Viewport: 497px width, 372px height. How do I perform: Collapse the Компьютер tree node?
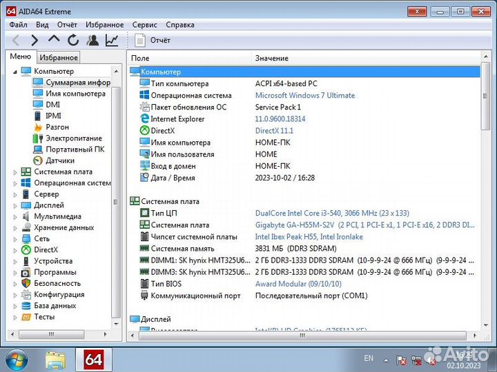(x=15, y=72)
